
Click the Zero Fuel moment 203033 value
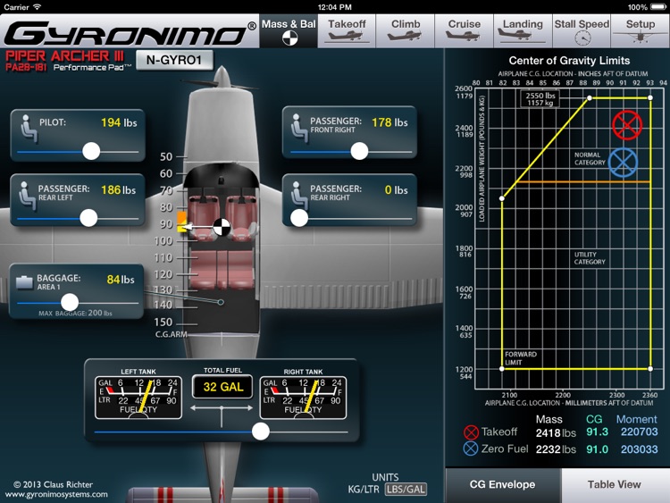pos(640,449)
